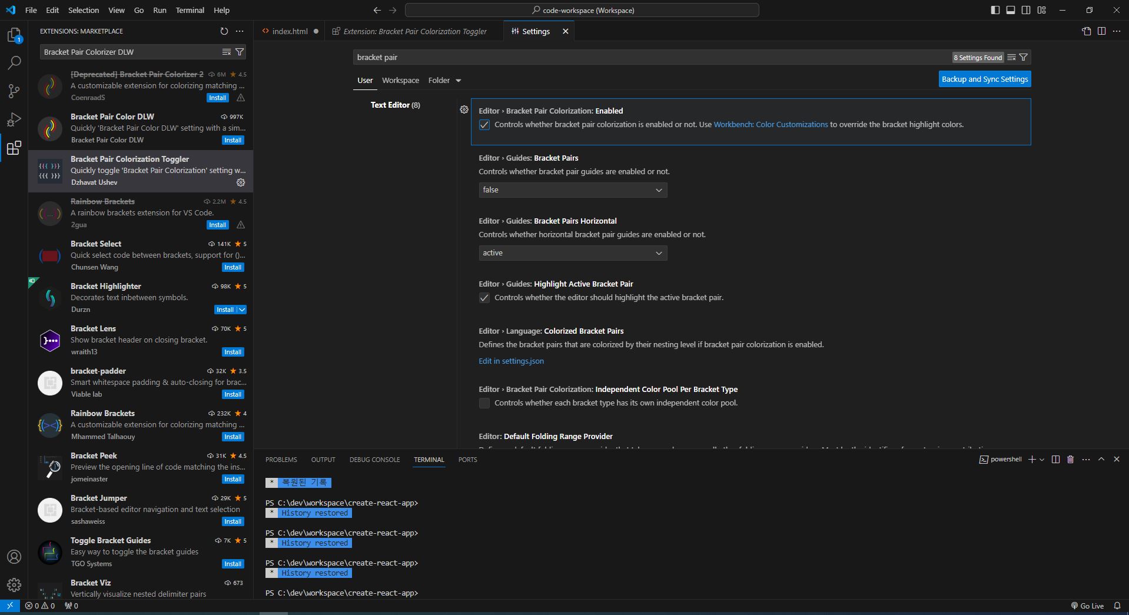Switch to Extension Bracket Pair Colorization Toggler tab

pyautogui.click(x=414, y=31)
